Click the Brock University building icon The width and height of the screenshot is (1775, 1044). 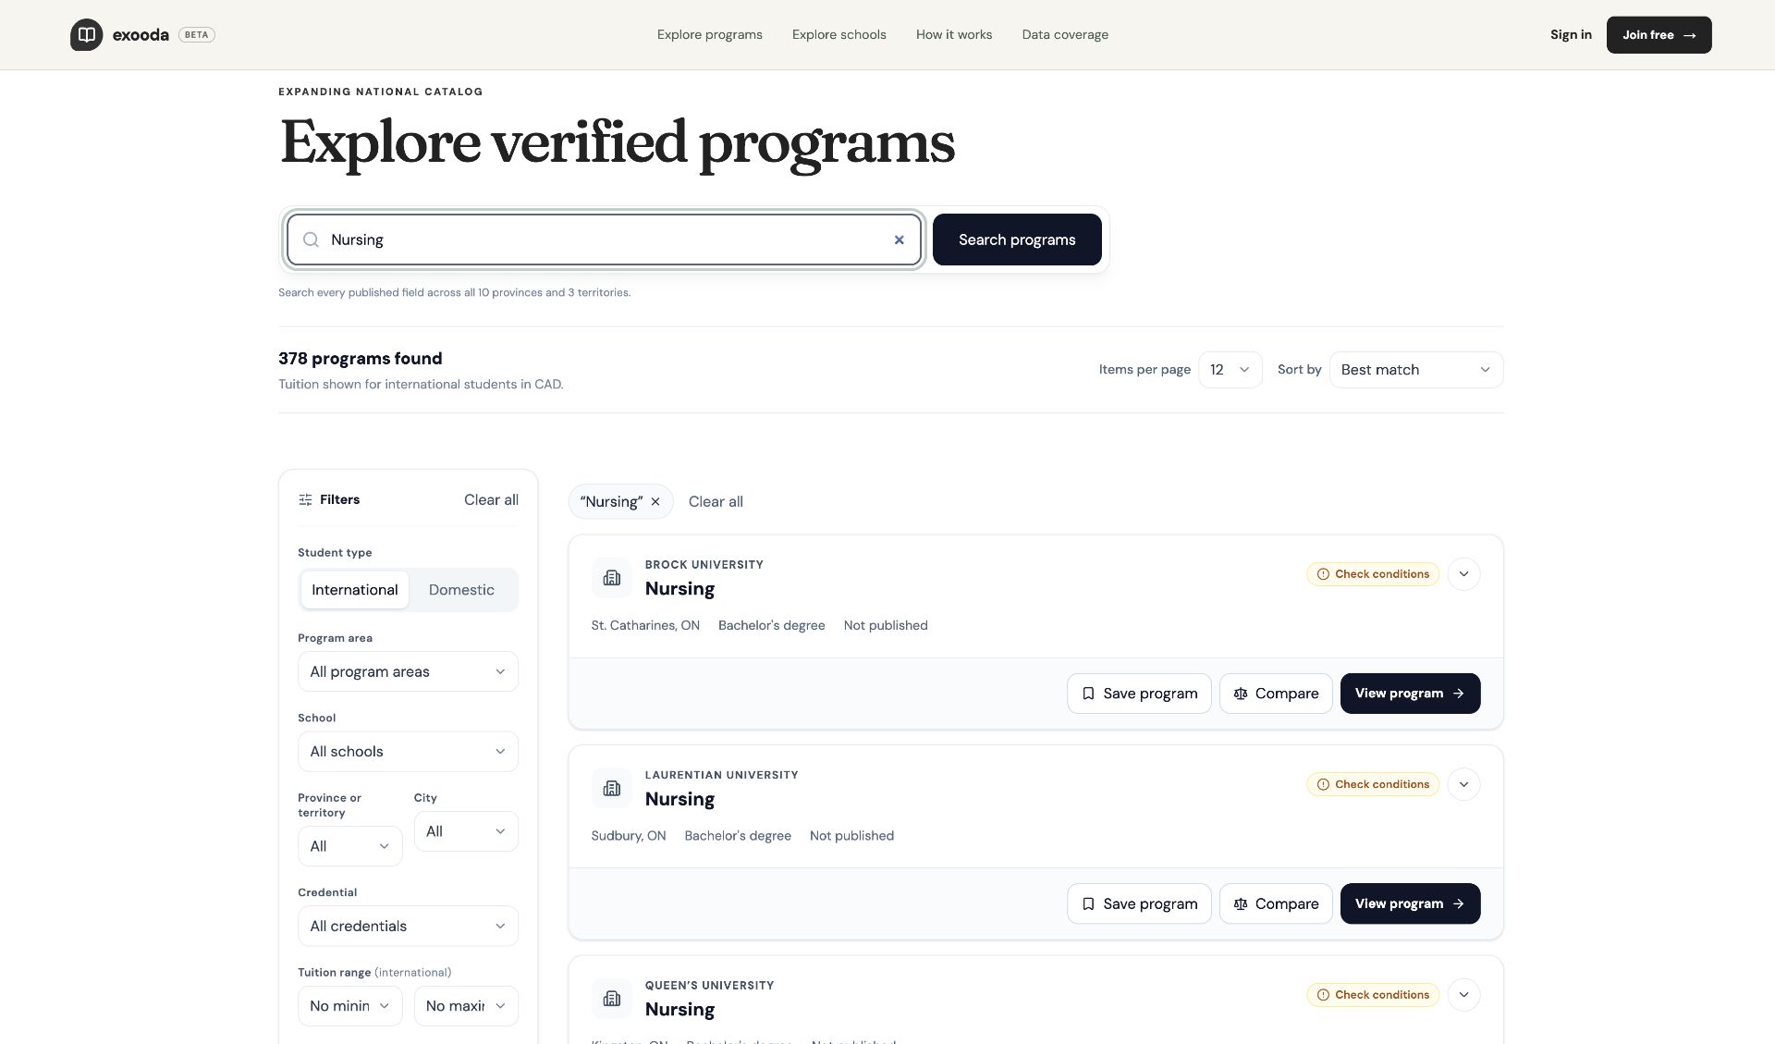pos(611,578)
